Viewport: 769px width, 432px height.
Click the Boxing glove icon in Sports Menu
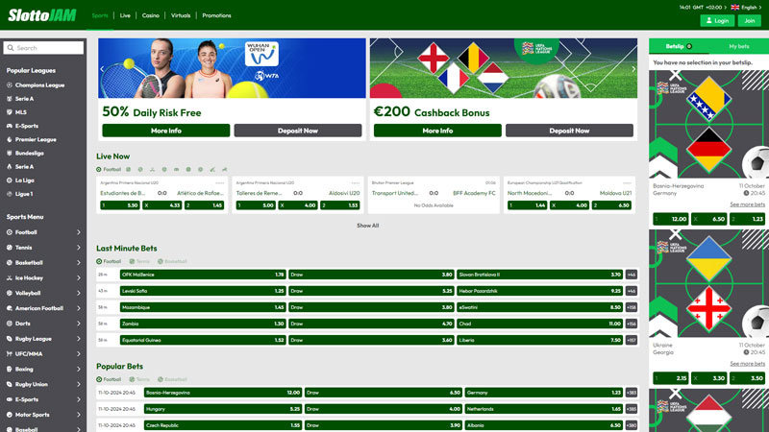(9, 369)
